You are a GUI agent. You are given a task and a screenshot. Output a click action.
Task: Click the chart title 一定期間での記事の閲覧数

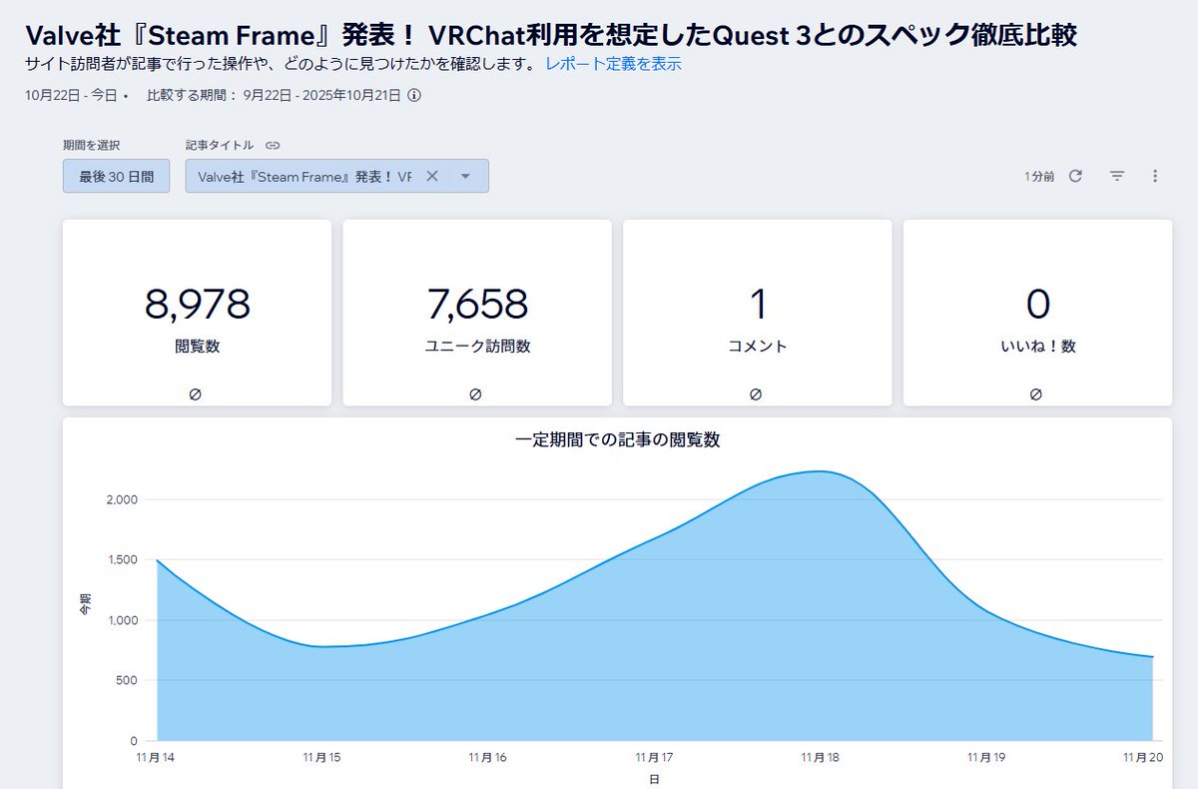pos(618,440)
